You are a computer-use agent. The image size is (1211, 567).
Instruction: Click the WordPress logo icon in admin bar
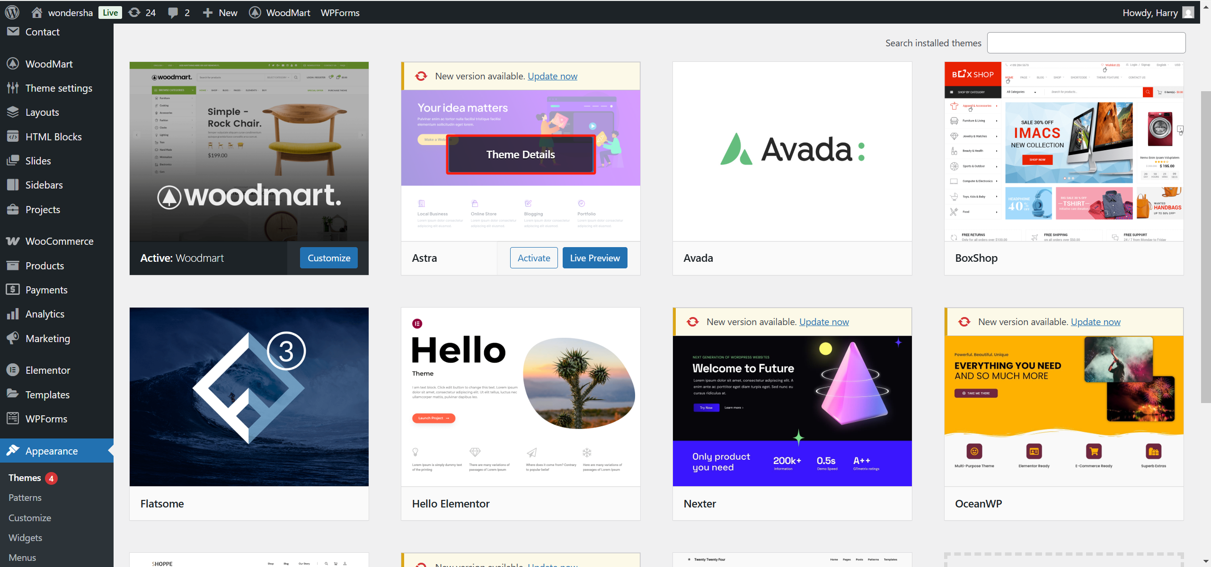click(12, 12)
